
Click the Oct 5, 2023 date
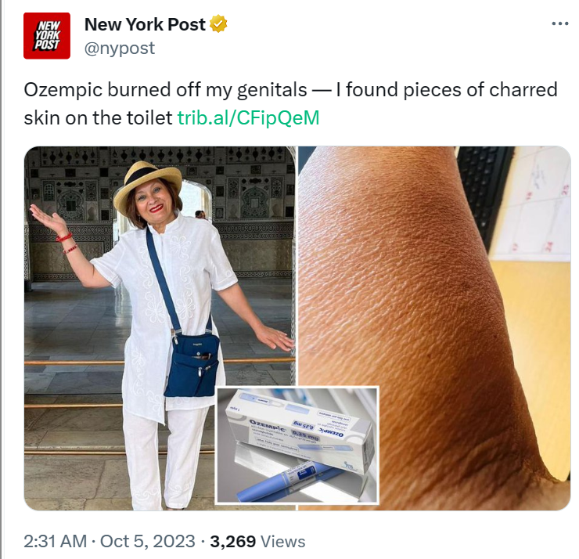tap(147, 542)
